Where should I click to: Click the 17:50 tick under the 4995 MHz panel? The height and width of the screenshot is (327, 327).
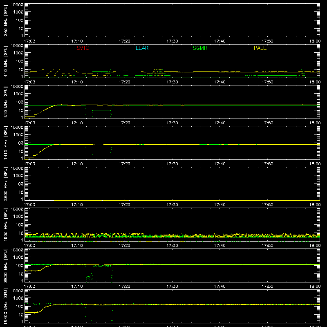pos(267,246)
